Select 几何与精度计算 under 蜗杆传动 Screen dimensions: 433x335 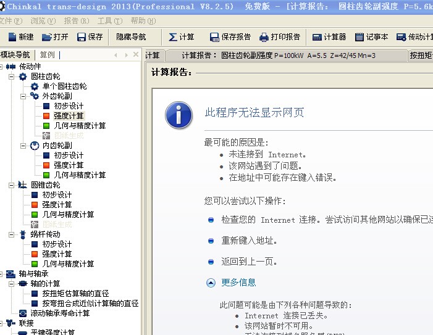(x=68, y=264)
